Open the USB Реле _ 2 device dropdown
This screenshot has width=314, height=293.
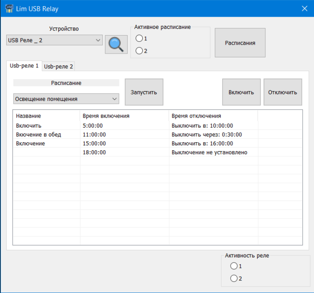[x=54, y=40]
